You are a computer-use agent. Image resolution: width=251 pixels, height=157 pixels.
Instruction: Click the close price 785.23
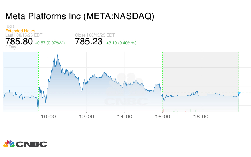pyautogui.click(x=89, y=42)
